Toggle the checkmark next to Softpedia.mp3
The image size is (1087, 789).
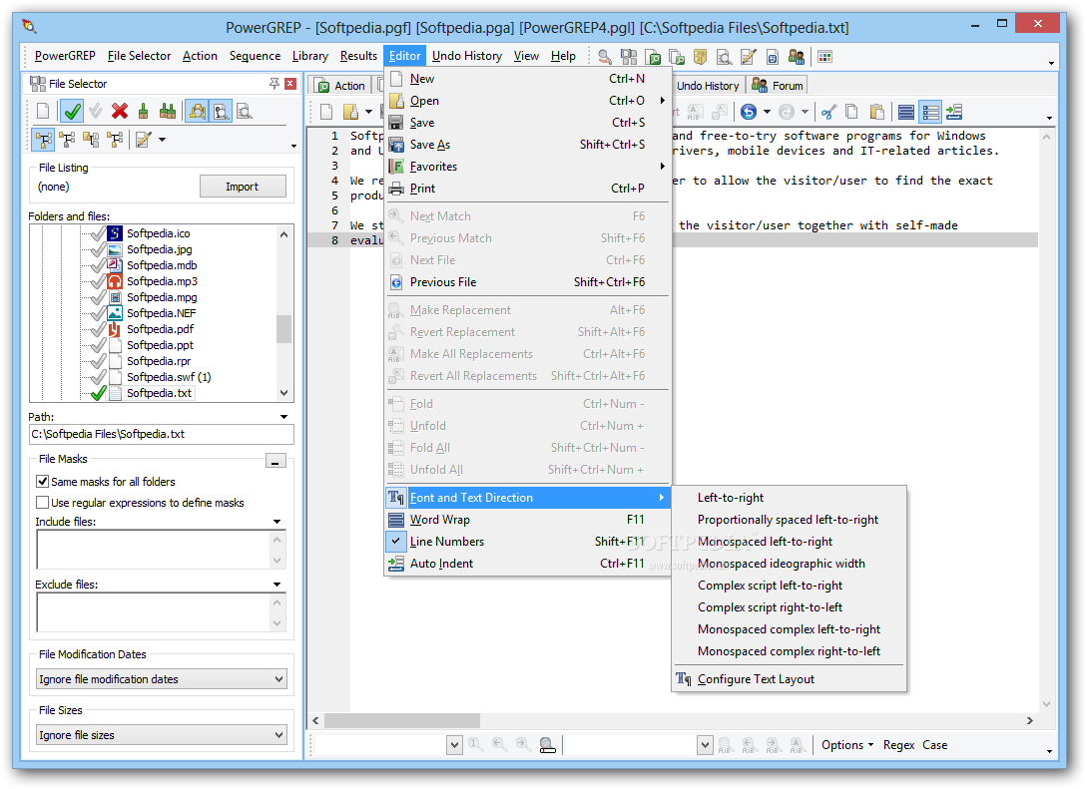(98, 281)
